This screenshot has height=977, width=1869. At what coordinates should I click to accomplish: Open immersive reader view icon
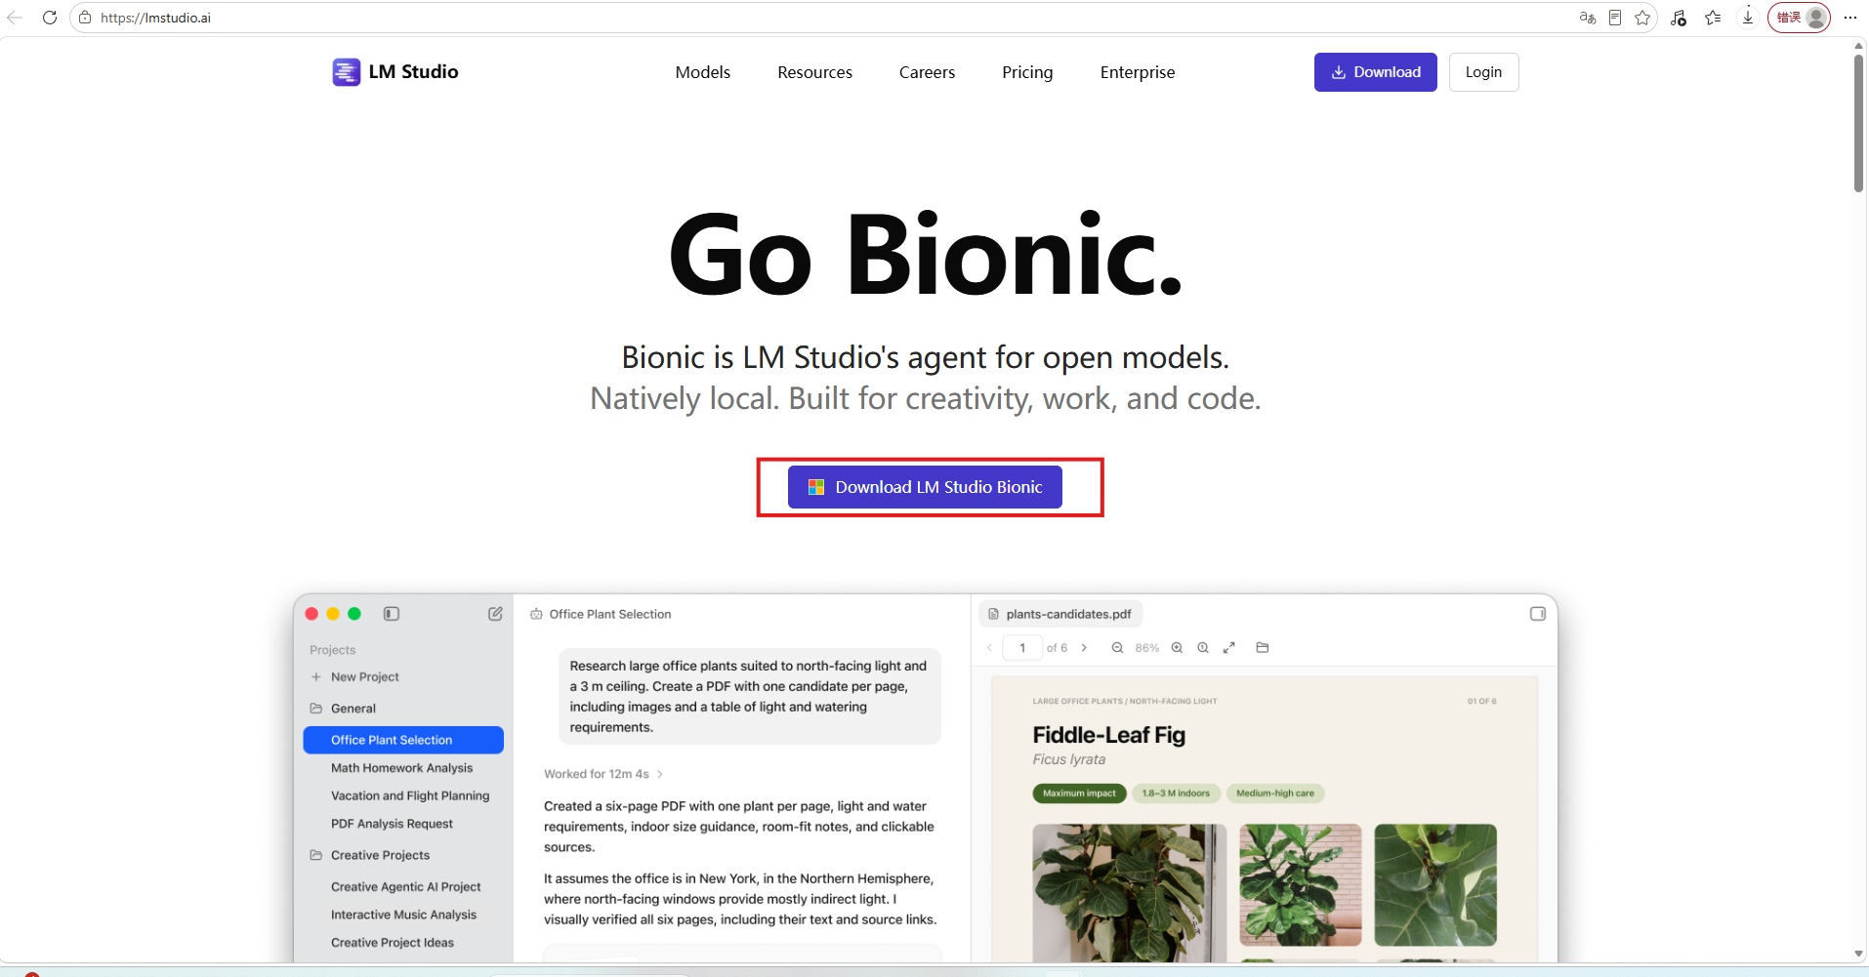1615,18
